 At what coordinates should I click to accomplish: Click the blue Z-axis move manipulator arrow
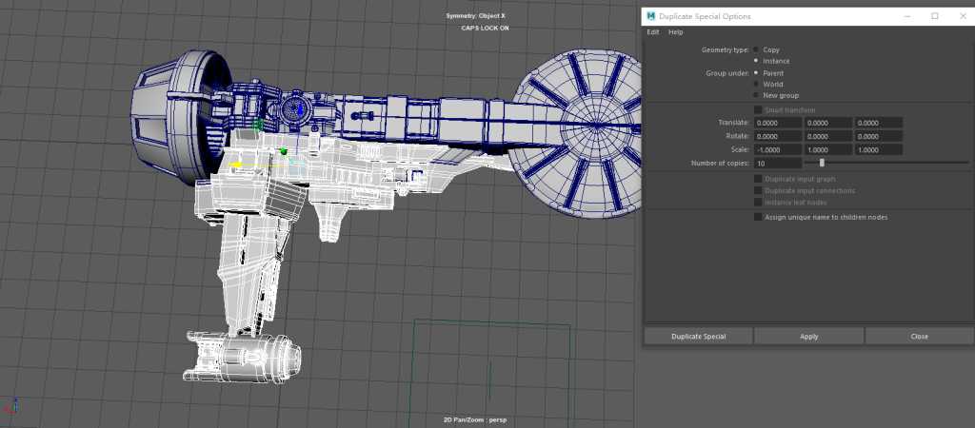click(x=298, y=110)
